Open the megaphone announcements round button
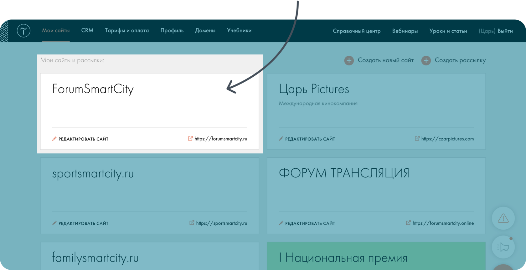The width and height of the screenshot is (526, 270). pyautogui.click(x=503, y=247)
